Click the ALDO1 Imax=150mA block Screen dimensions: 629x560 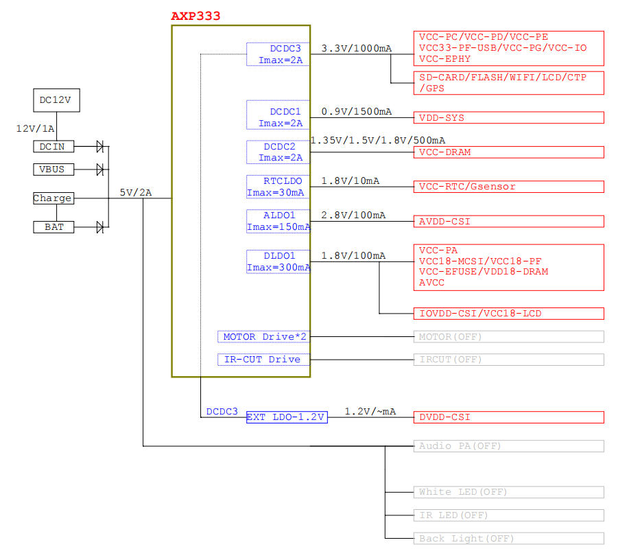click(x=278, y=221)
